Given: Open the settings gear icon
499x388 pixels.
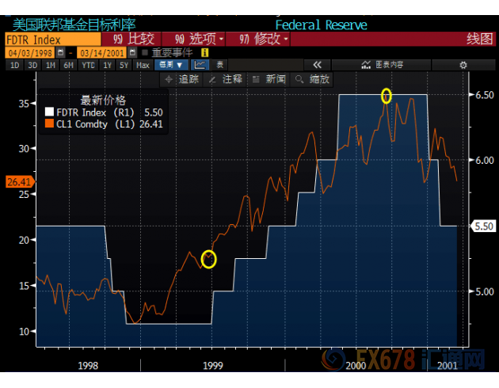Looking at the screenshot, I should point(463,65).
